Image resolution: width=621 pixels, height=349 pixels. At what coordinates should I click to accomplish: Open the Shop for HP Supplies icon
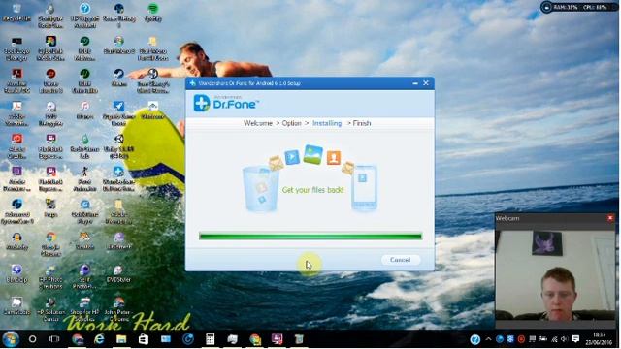(x=84, y=309)
